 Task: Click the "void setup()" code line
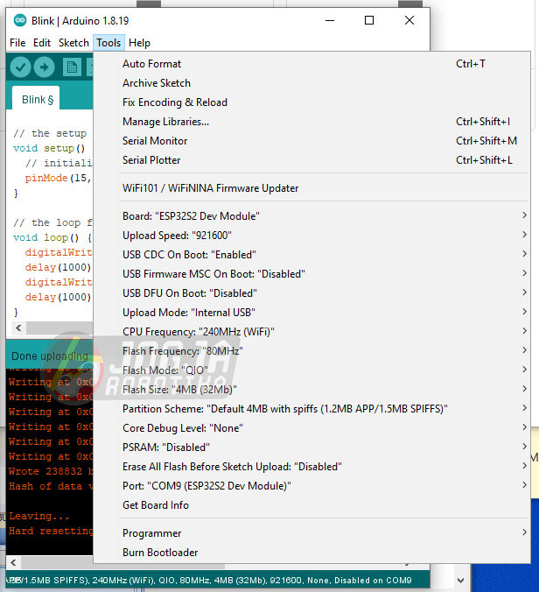[49, 148]
